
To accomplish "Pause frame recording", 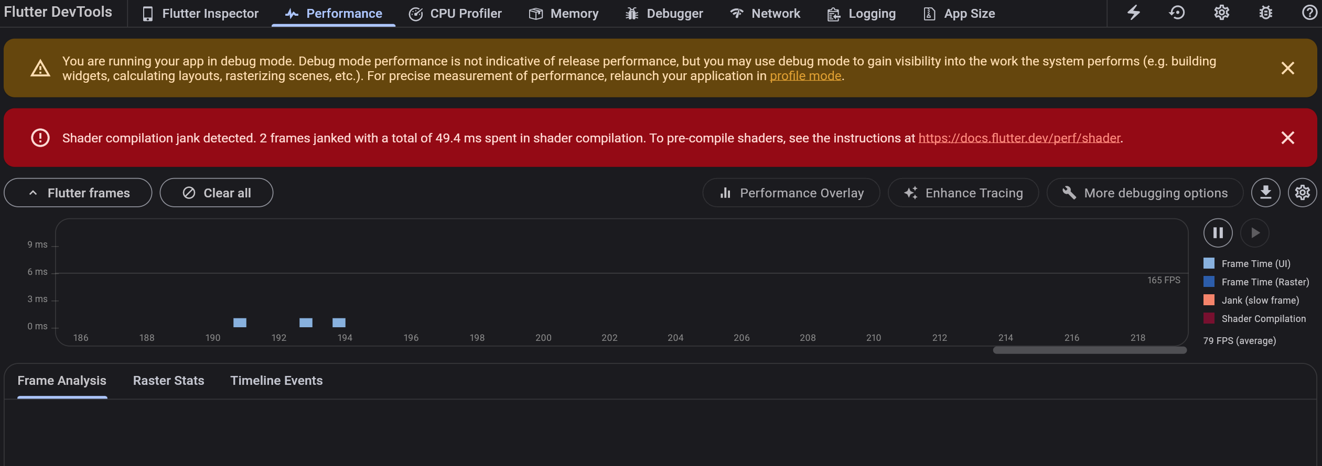I will (1218, 233).
